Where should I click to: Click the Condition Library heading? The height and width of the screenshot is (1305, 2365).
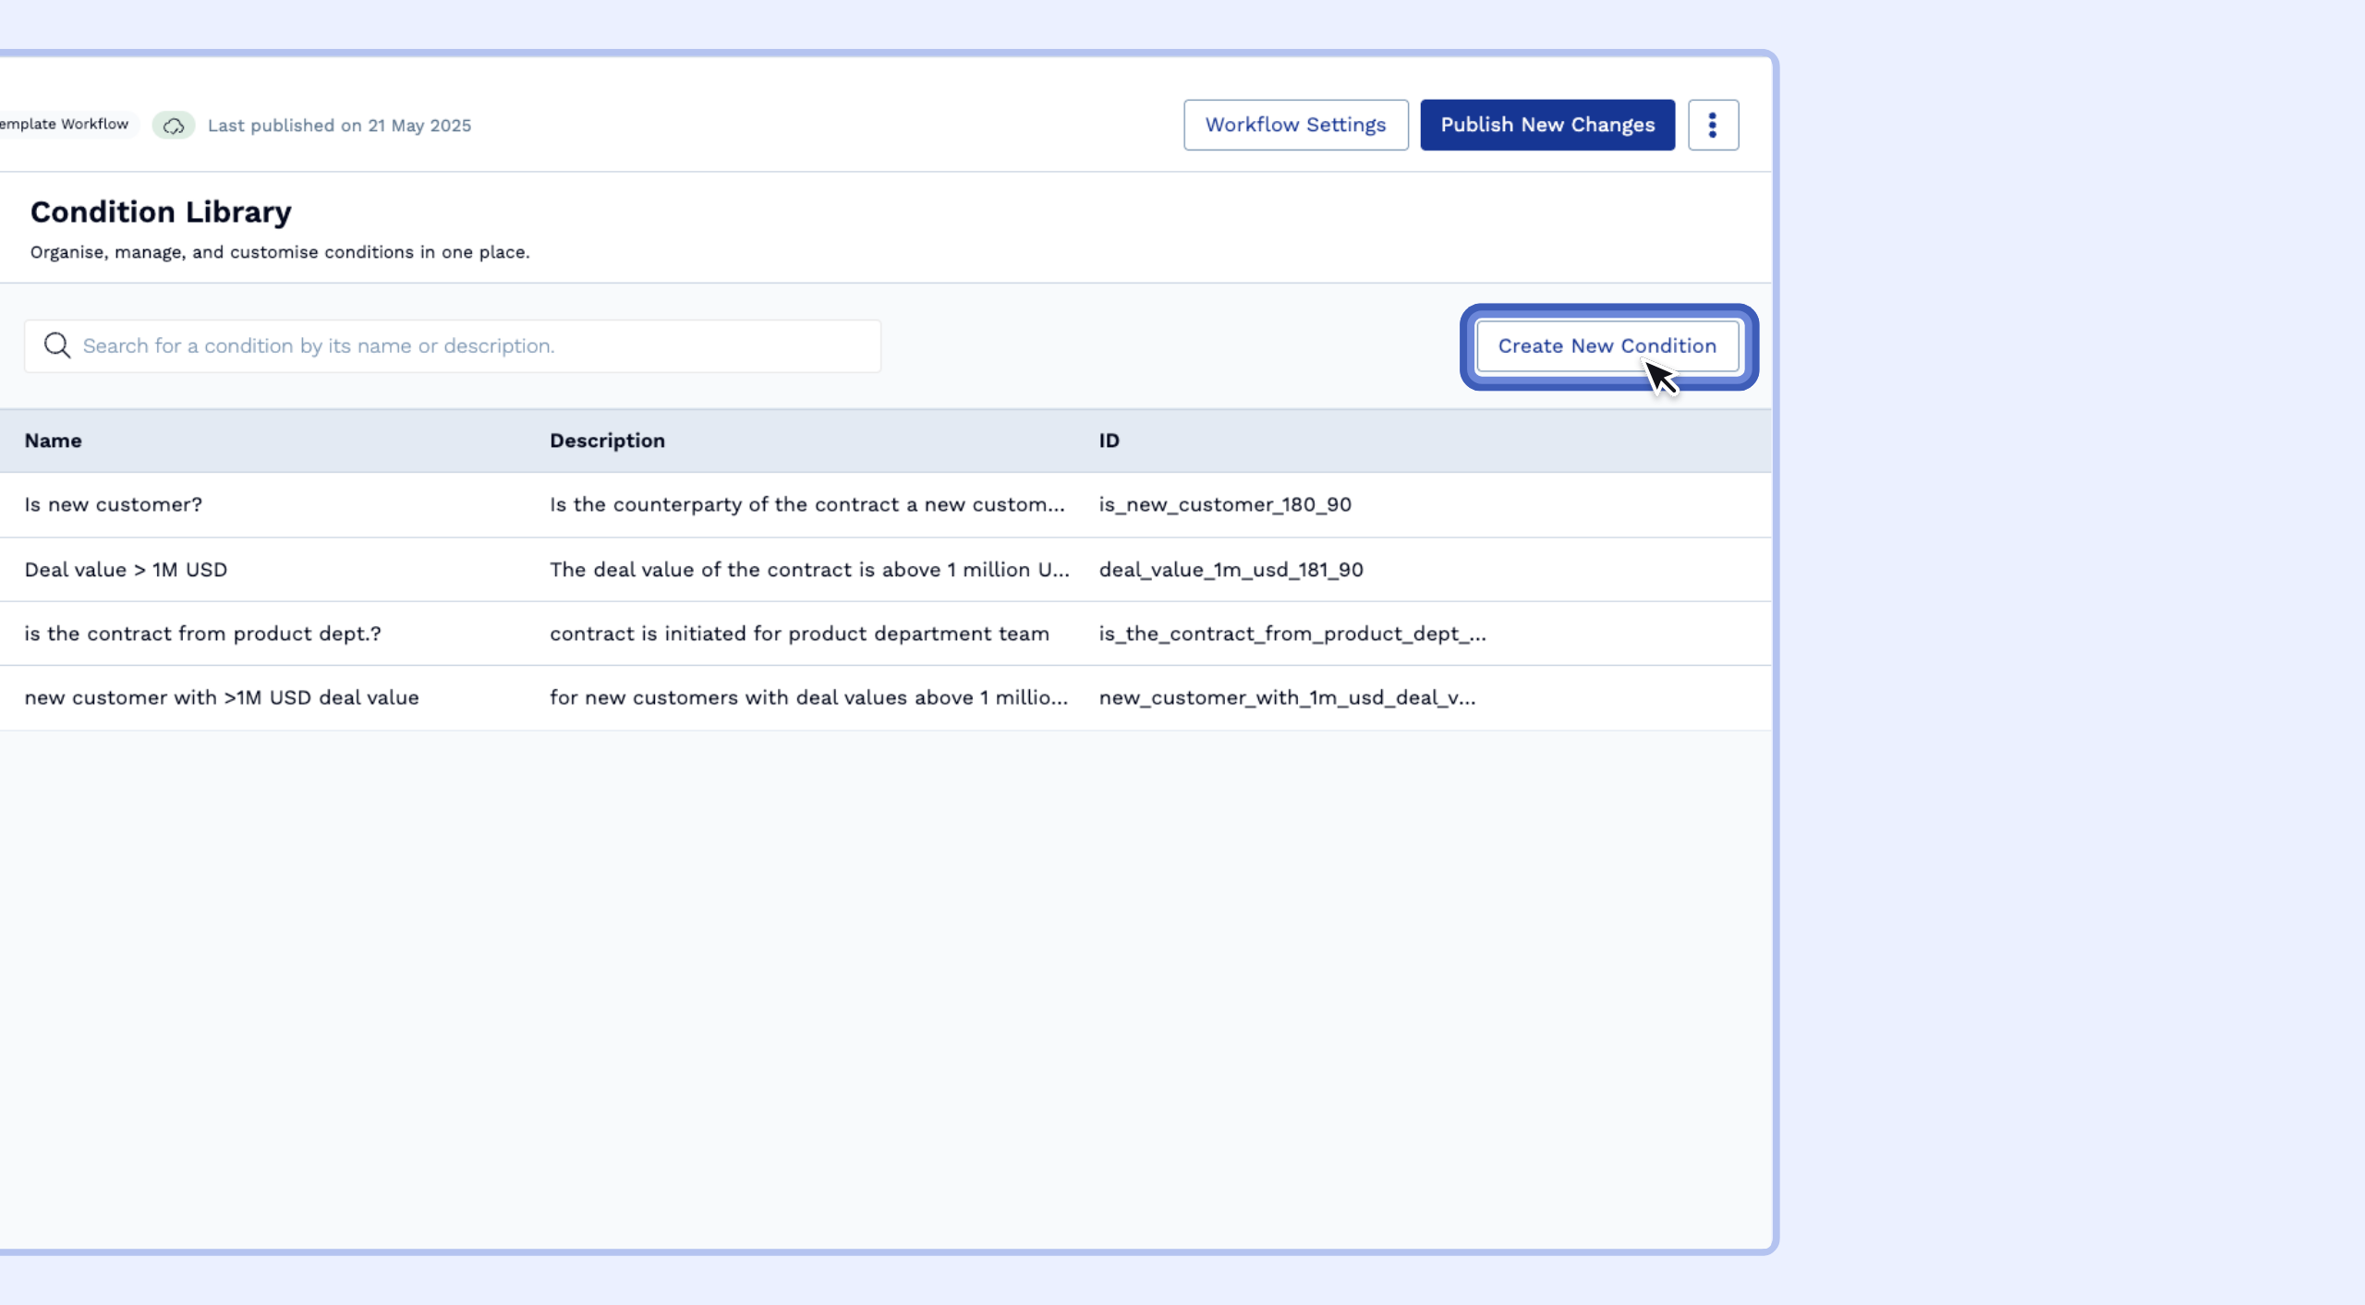click(x=161, y=211)
